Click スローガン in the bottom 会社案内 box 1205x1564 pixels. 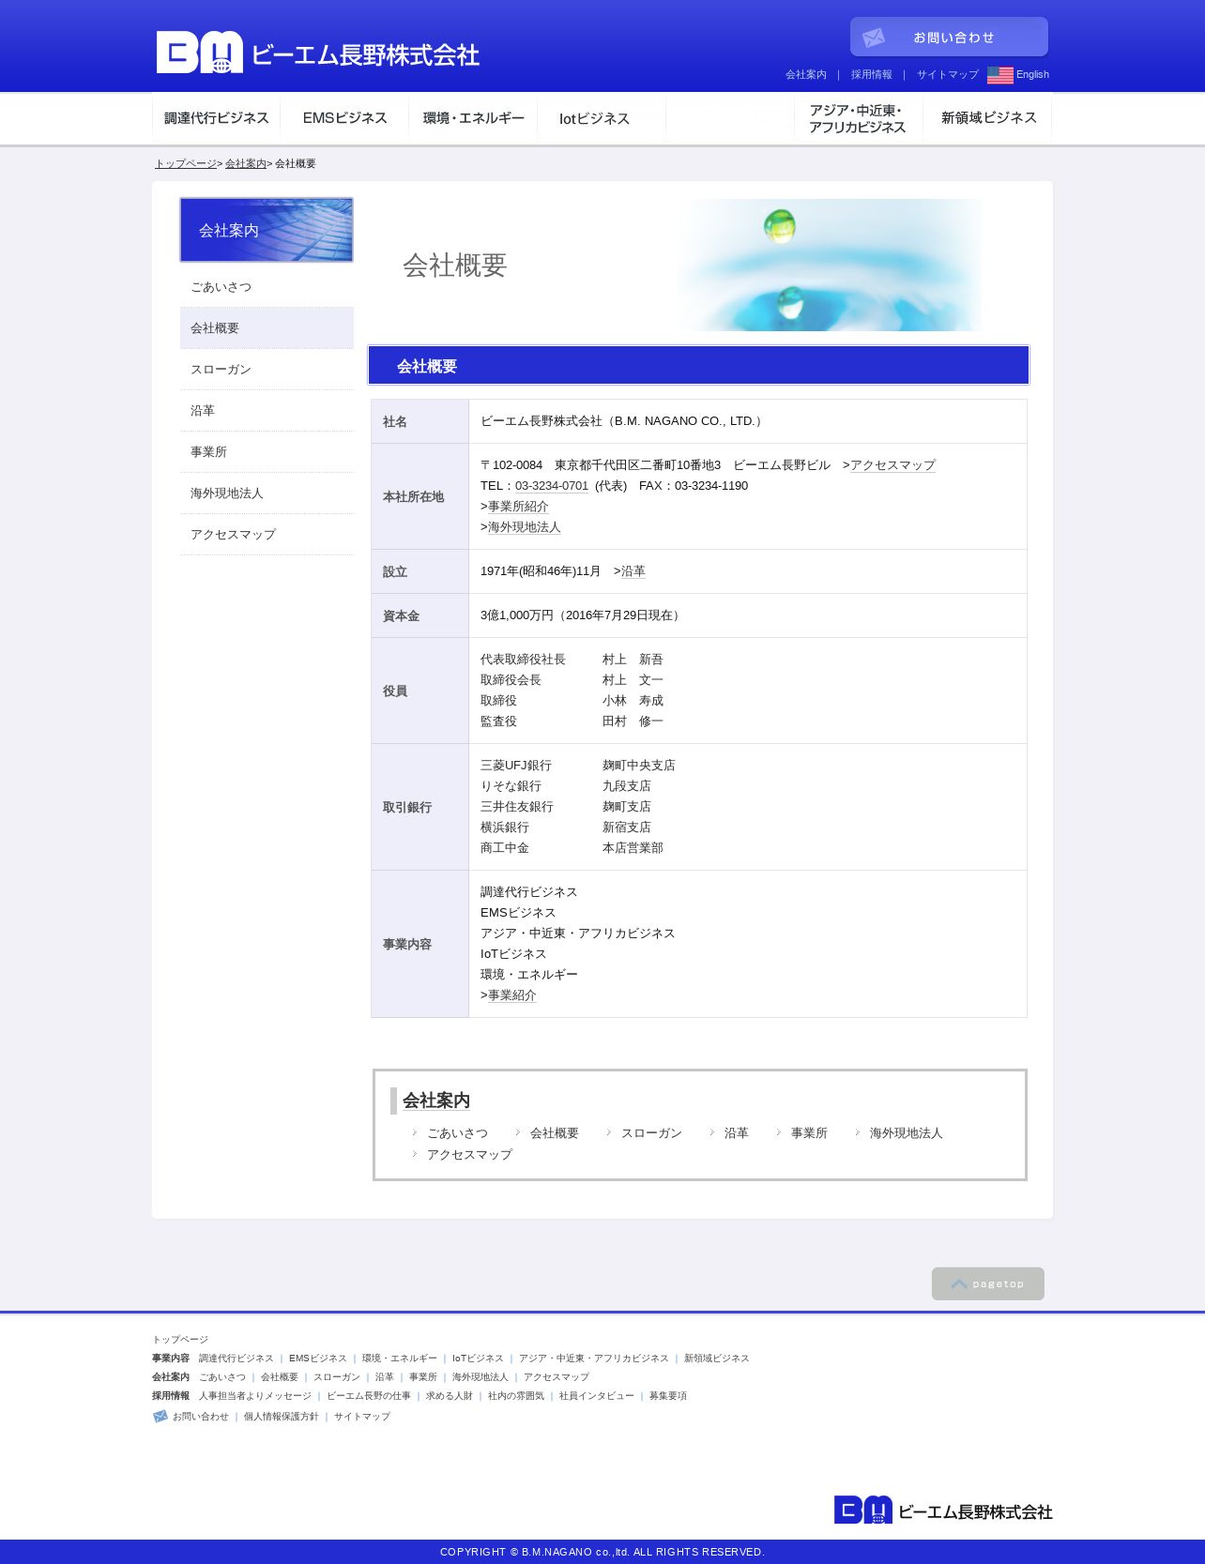click(x=651, y=1133)
